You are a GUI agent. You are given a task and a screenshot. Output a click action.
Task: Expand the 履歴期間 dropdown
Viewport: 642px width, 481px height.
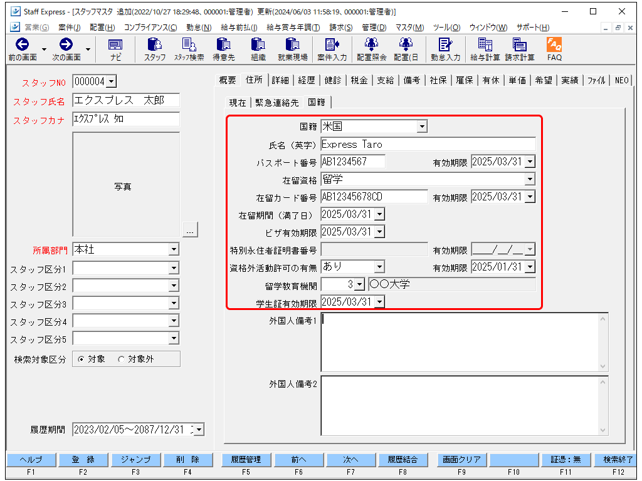(199, 430)
